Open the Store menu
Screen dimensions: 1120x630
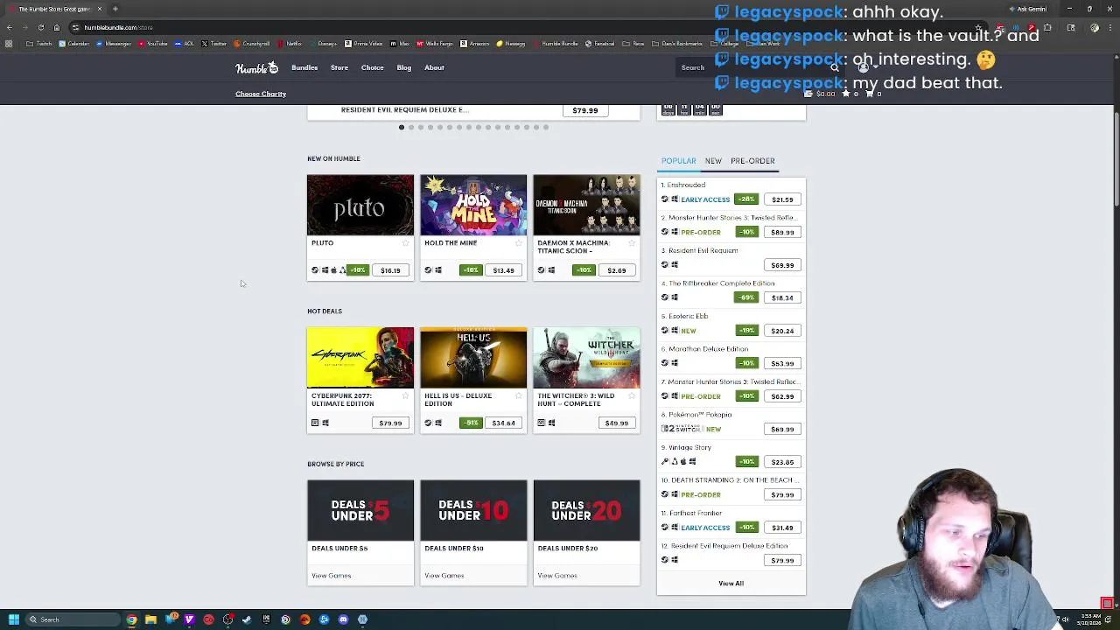339,67
